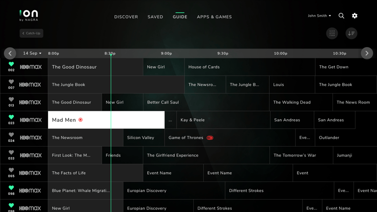This screenshot has height=212, width=377.
Task: Select Silicon Valley
Action: (144, 138)
